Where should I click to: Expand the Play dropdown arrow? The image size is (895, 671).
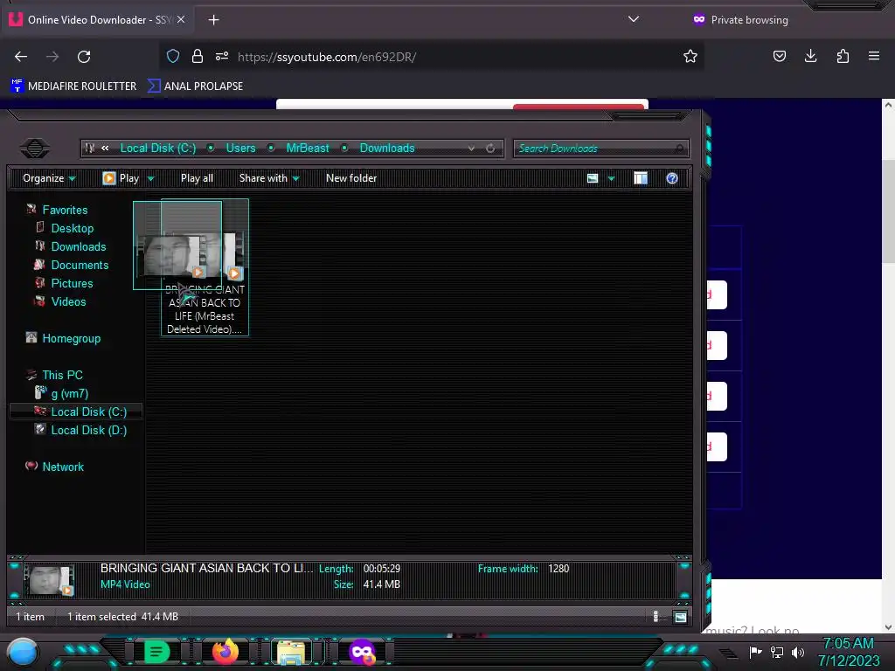[x=150, y=178]
